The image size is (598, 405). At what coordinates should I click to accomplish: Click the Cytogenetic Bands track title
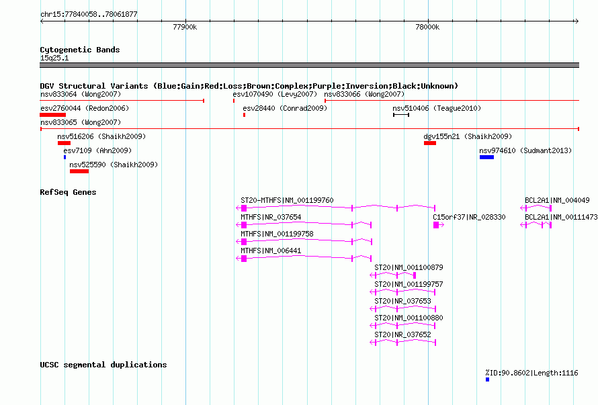coord(80,50)
